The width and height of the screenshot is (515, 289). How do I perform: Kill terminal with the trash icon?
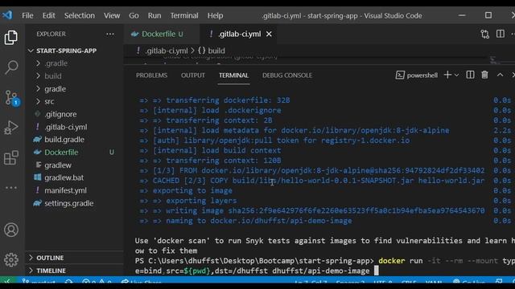tap(484, 75)
